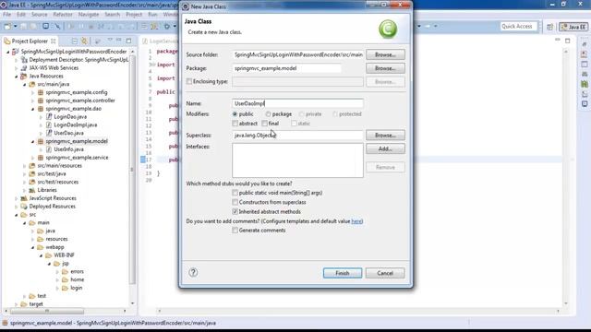Check Constructors from superclass option
The height and width of the screenshot is (332, 591).
click(235, 202)
